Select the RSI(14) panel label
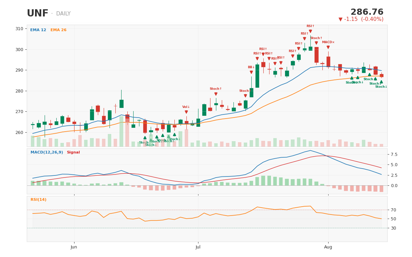The image size is (412, 257). 38,200
